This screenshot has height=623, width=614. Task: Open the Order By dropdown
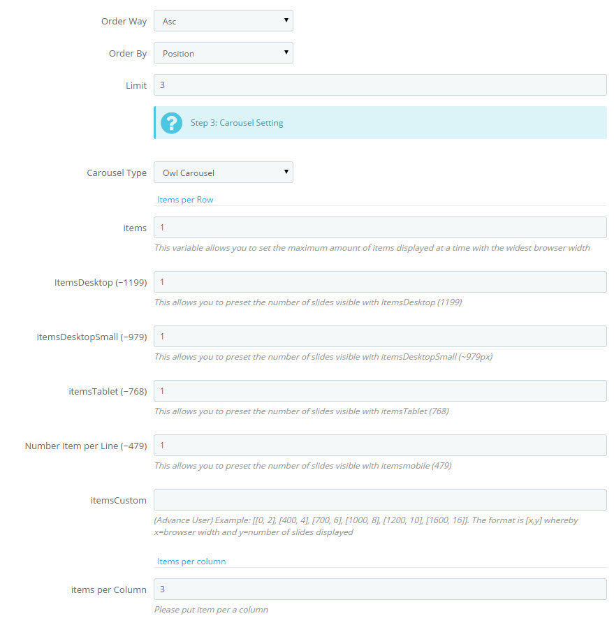tap(224, 53)
